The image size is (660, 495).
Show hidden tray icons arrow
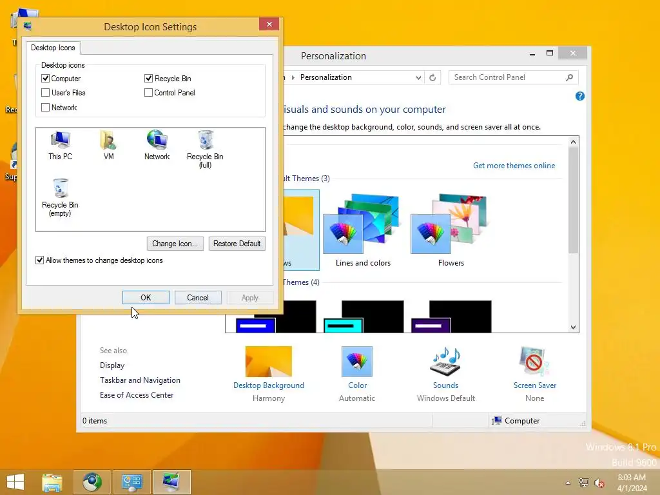pos(568,483)
